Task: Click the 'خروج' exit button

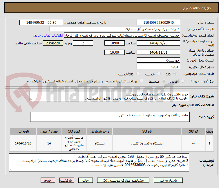Action: (48, 180)
